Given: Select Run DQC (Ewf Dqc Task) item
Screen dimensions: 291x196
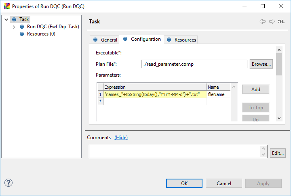Looking at the screenshot, I should tap(53, 27).
